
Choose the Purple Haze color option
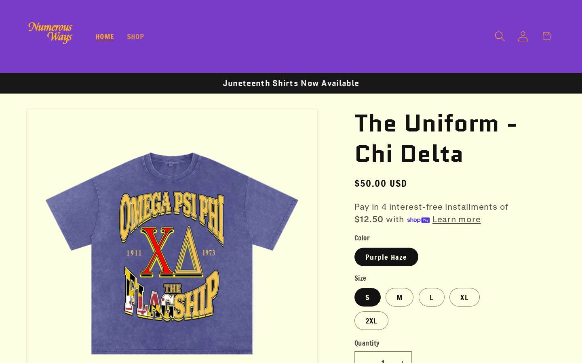tap(386, 257)
